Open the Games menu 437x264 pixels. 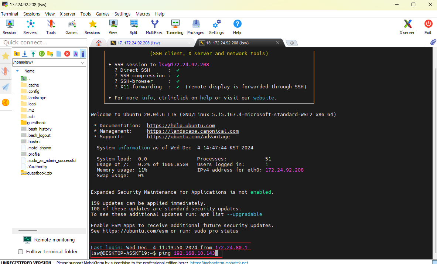[103, 14]
